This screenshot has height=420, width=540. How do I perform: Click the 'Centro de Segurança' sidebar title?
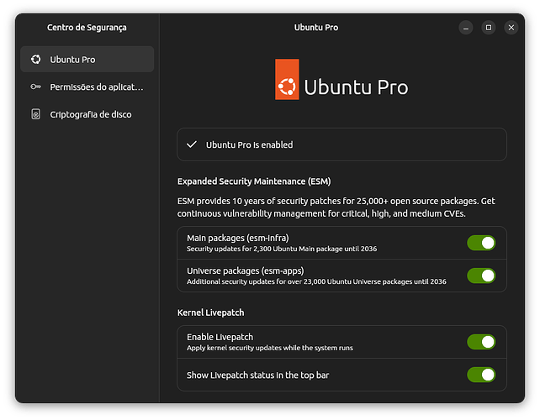point(87,28)
